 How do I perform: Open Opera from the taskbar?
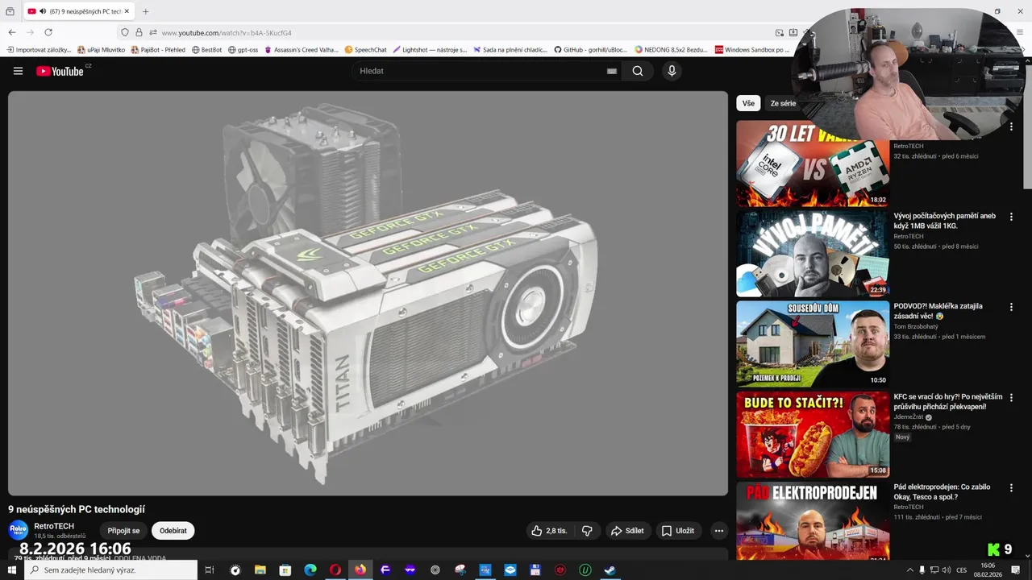[335, 570]
